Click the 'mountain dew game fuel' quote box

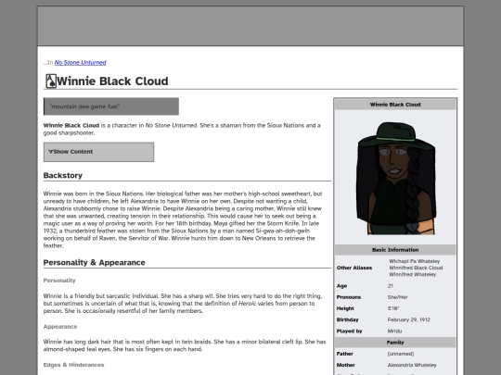click(111, 106)
